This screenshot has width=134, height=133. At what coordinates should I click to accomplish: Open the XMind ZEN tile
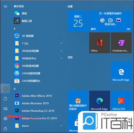point(121,101)
